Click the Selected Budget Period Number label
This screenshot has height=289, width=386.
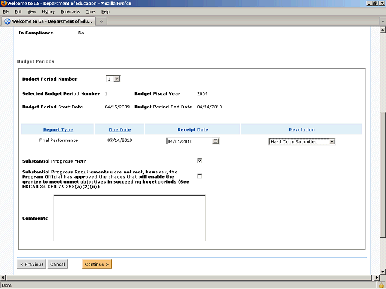click(61, 94)
